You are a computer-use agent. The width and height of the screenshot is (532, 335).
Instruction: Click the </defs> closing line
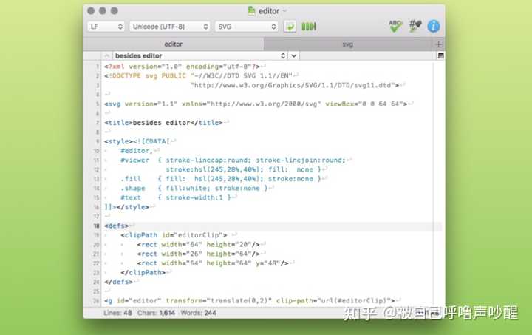pyautogui.click(x=118, y=282)
